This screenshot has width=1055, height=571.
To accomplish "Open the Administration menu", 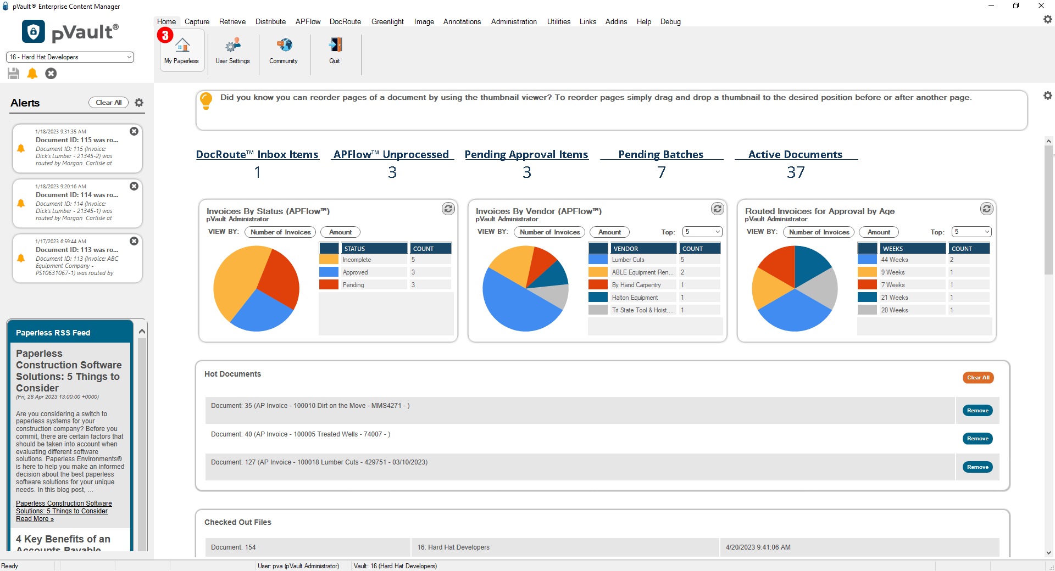I will (514, 21).
